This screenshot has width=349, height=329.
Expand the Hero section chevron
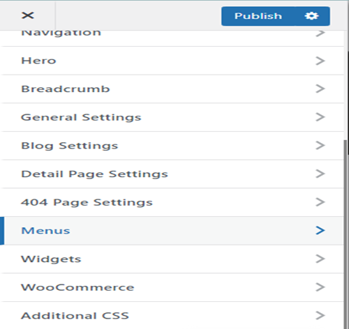point(320,61)
